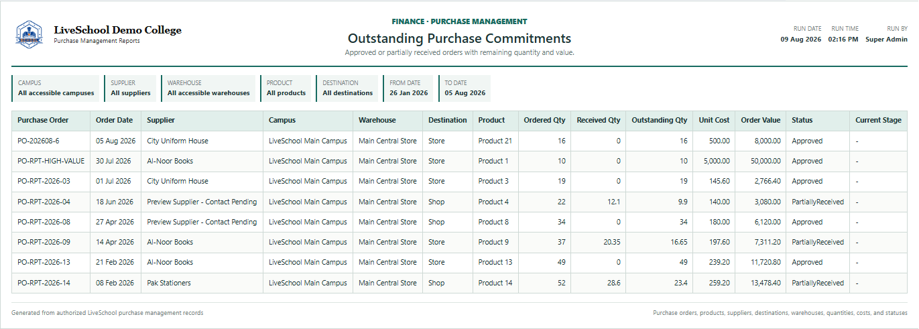Screen dimensions: 919x329
Task: Select purchase order PO-RPT-2026-08
Action: point(44,222)
